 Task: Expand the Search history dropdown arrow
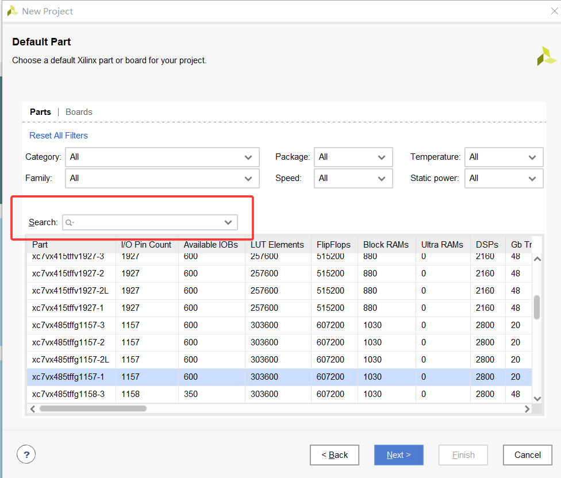coord(228,222)
